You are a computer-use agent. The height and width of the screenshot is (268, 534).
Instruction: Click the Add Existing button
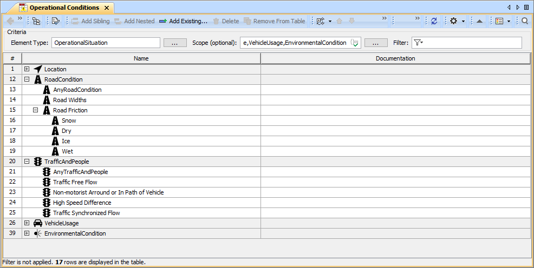click(183, 21)
